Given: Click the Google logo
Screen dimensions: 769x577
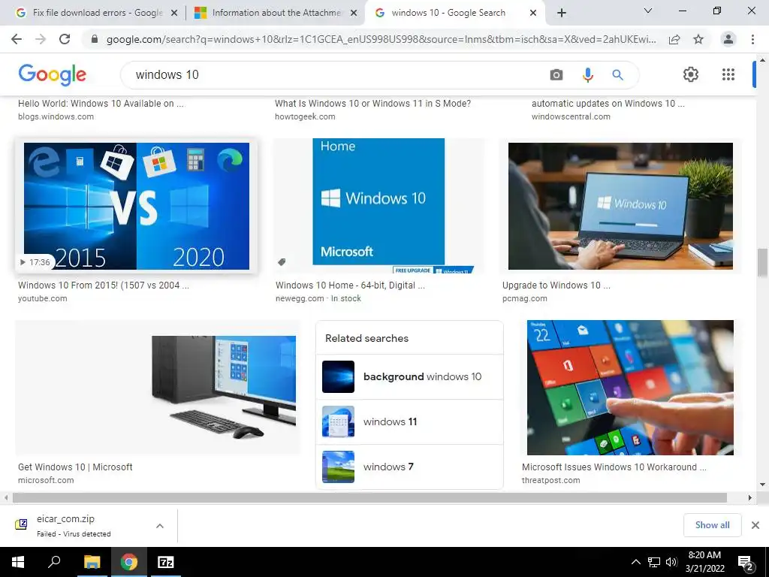Looking at the screenshot, I should (x=52, y=74).
